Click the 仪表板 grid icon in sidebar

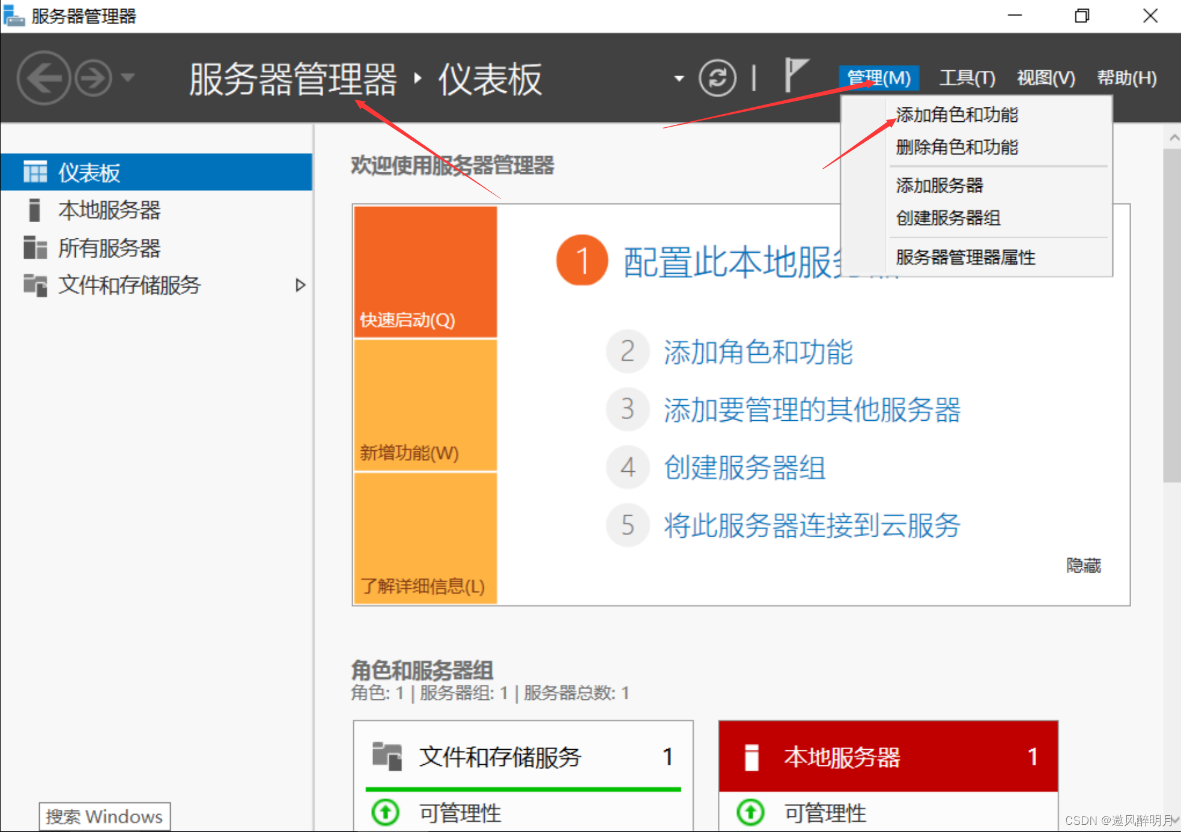(x=35, y=172)
